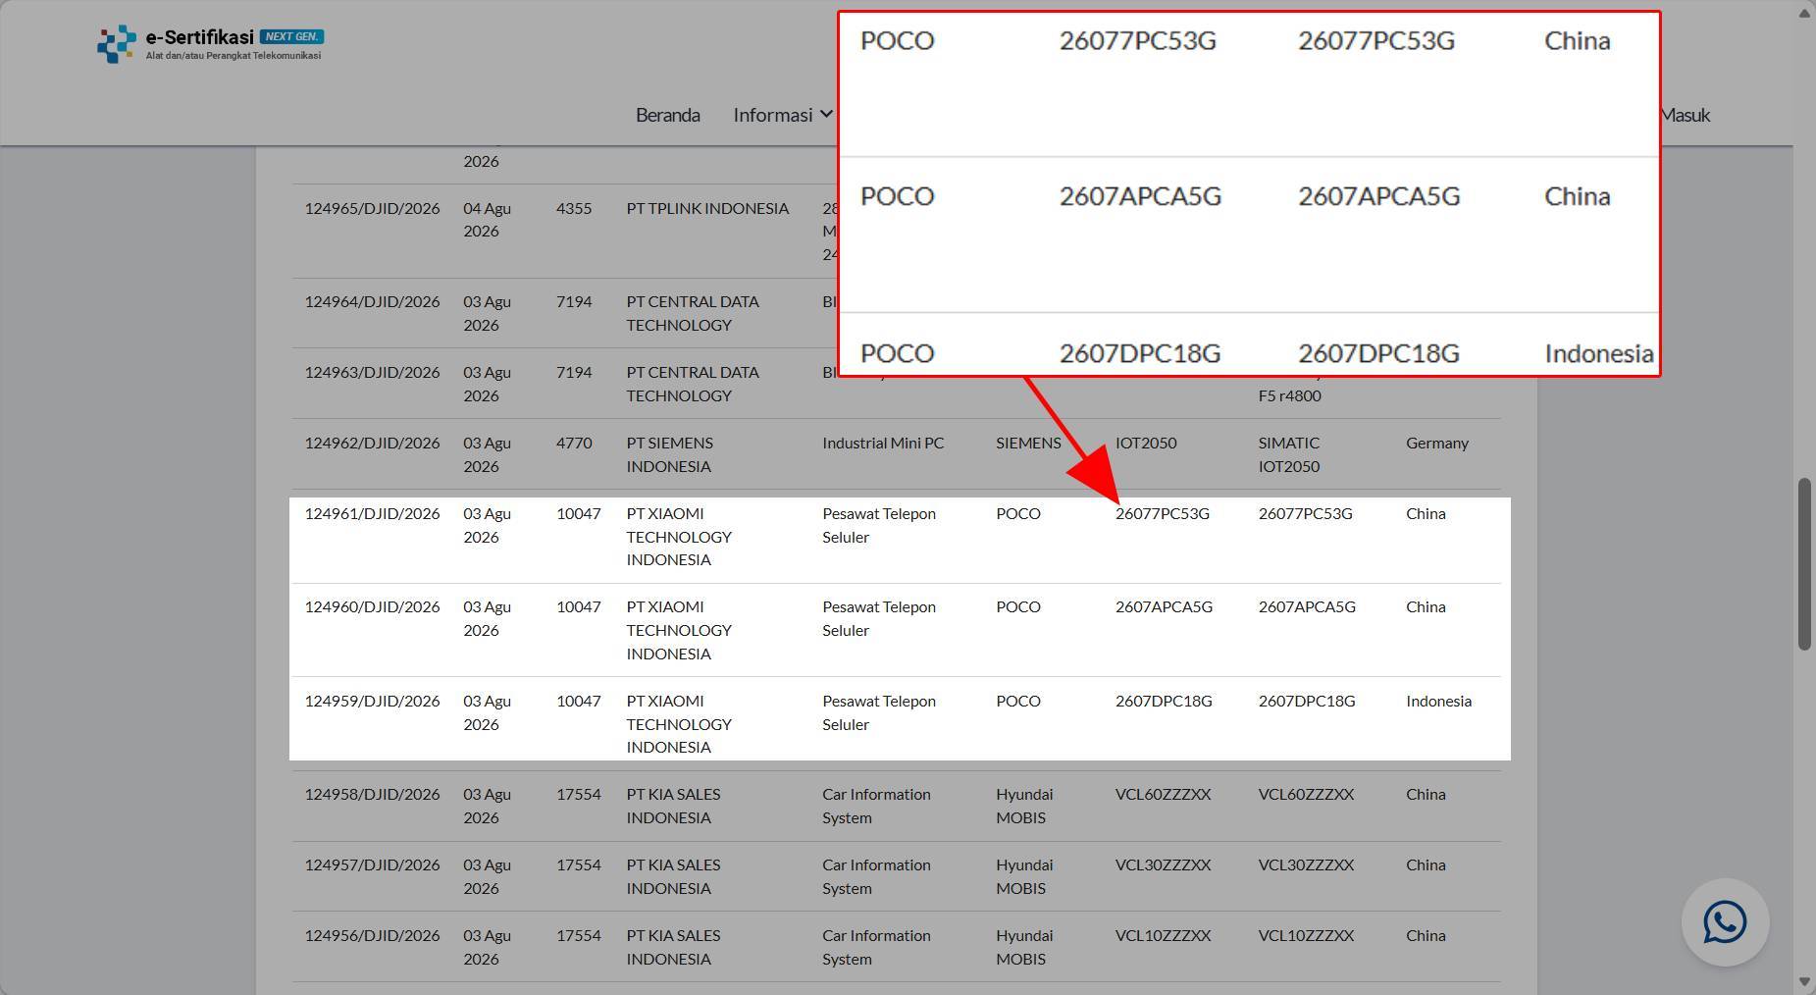Select certificate number 124961/DJID/2026

(x=372, y=513)
